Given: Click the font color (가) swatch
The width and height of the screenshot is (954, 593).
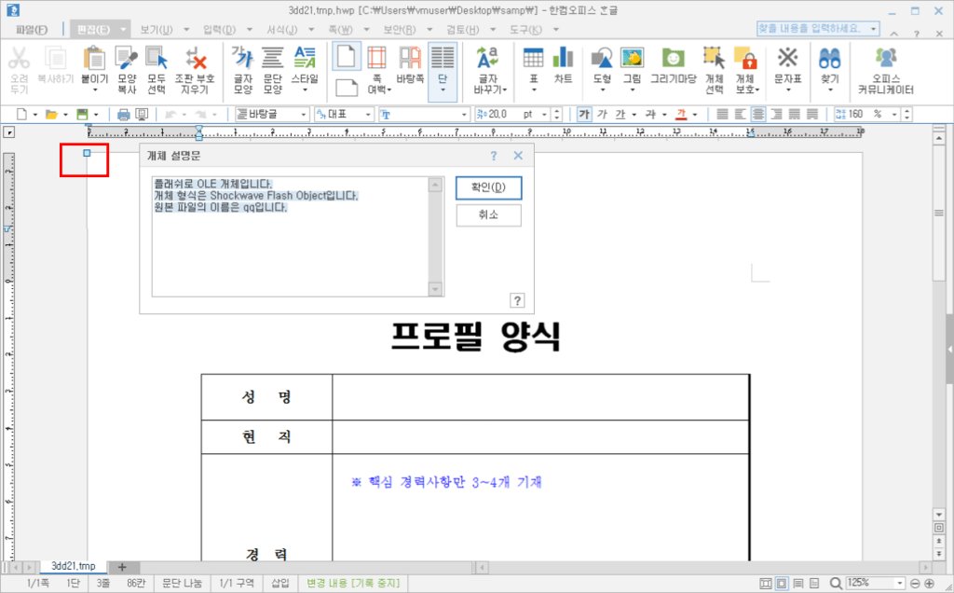Looking at the screenshot, I should point(681,115).
